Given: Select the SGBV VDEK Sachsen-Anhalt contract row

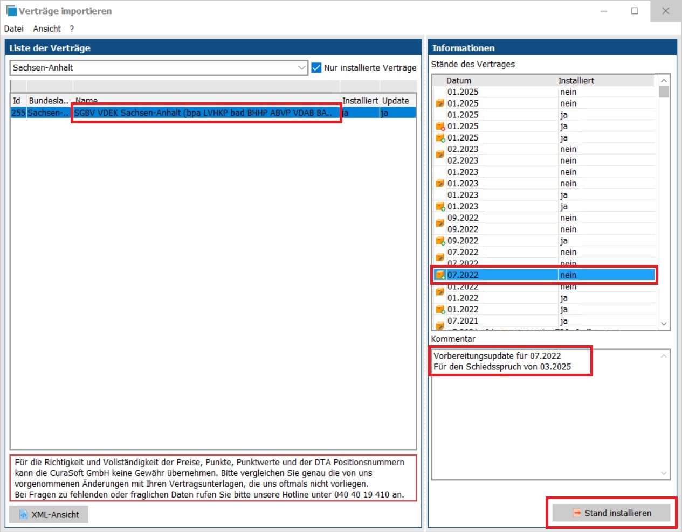Looking at the screenshot, I should [205, 113].
